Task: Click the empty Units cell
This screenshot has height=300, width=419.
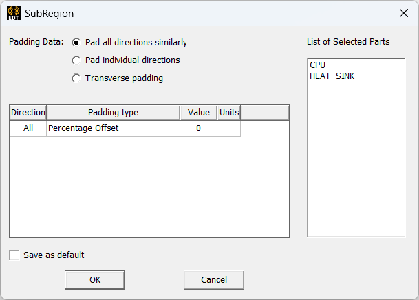Action: tap(228, 128)
